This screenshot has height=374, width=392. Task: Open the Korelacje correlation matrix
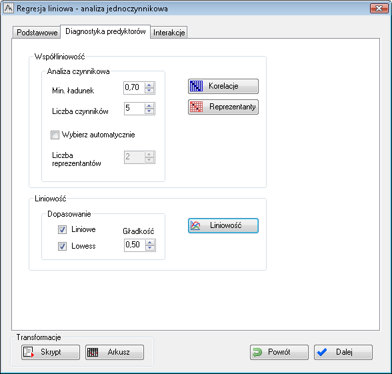coord(223,86)
